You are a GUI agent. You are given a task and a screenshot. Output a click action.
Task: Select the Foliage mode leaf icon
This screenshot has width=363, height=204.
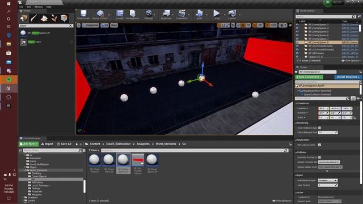[54, 18]
